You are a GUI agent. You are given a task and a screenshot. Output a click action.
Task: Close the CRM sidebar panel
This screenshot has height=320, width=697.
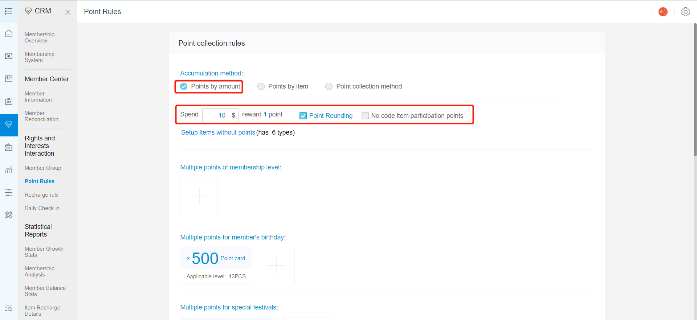pyautogui.click(x=68, y=12)
